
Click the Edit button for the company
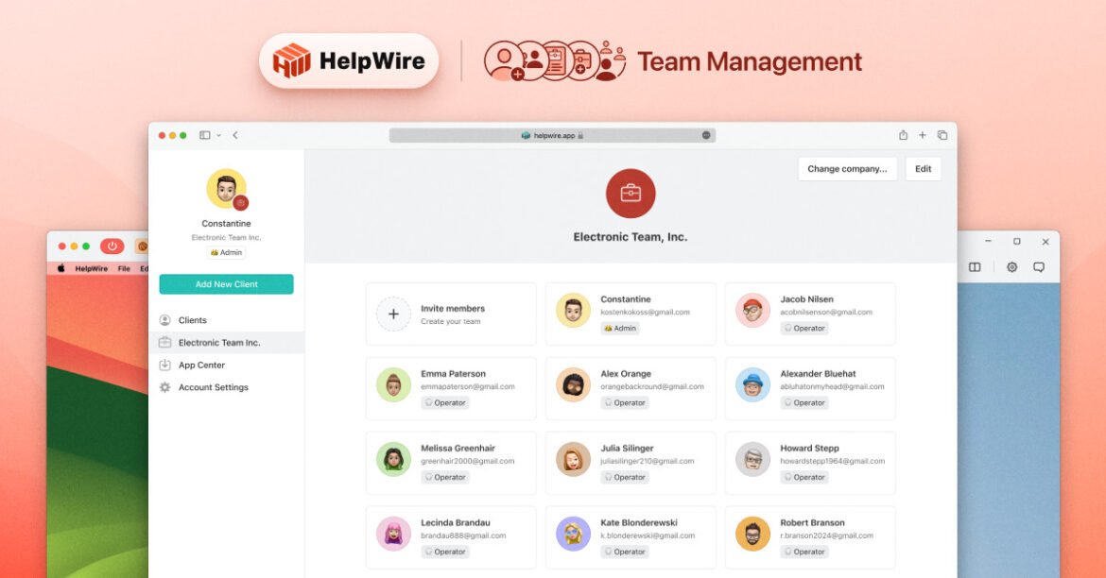[923, 169]
